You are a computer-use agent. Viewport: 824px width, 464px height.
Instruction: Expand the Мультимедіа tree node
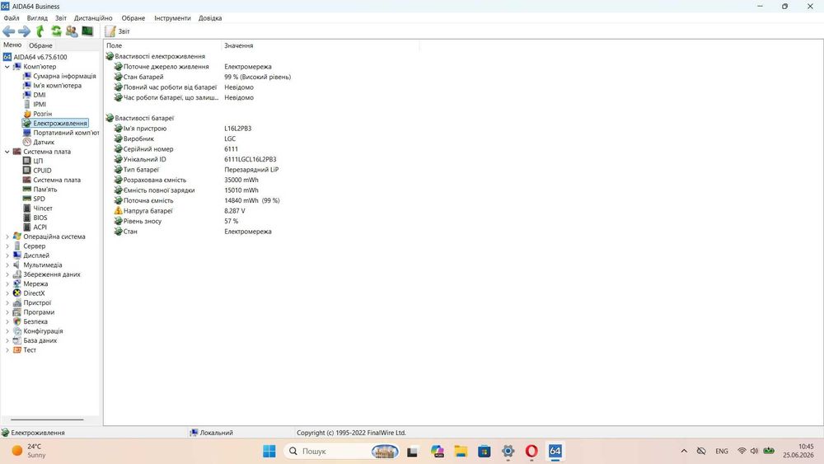[7, 265]
